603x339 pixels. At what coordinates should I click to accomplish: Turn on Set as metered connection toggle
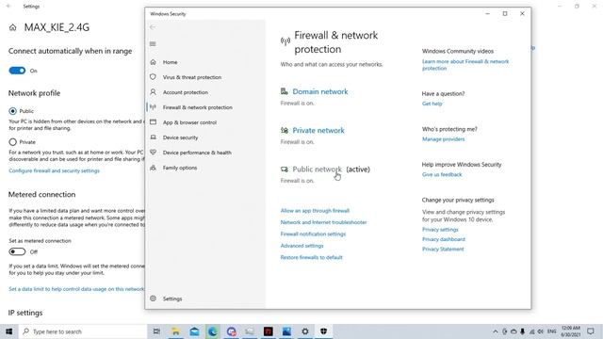(17, 251)
